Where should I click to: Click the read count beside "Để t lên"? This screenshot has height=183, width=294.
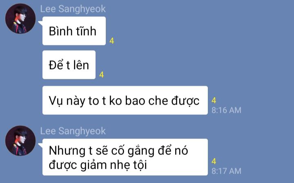[101, 75]
